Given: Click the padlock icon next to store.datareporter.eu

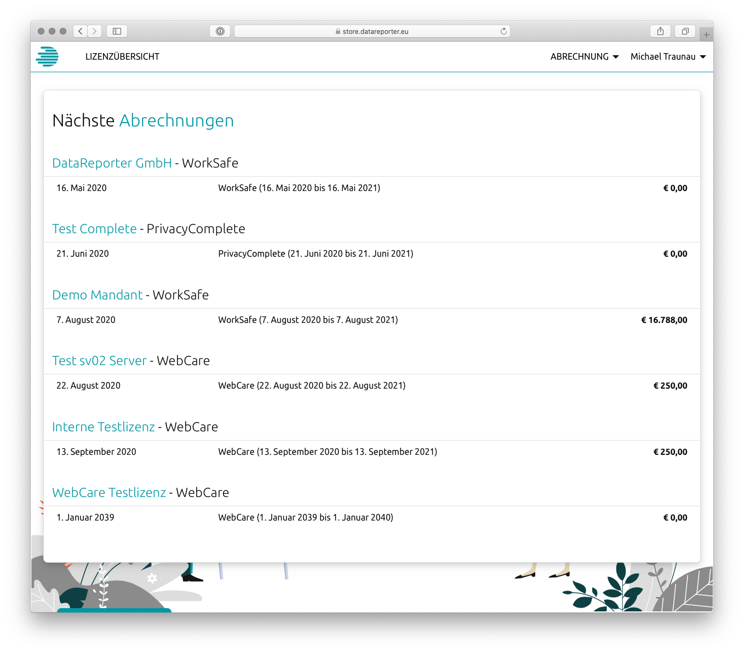Looking at the screenshot, I should coord(337,31).
